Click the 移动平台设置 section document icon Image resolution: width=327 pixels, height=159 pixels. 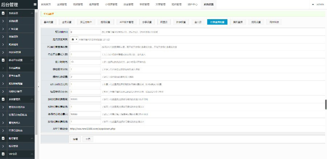click(x=3, y=60)
